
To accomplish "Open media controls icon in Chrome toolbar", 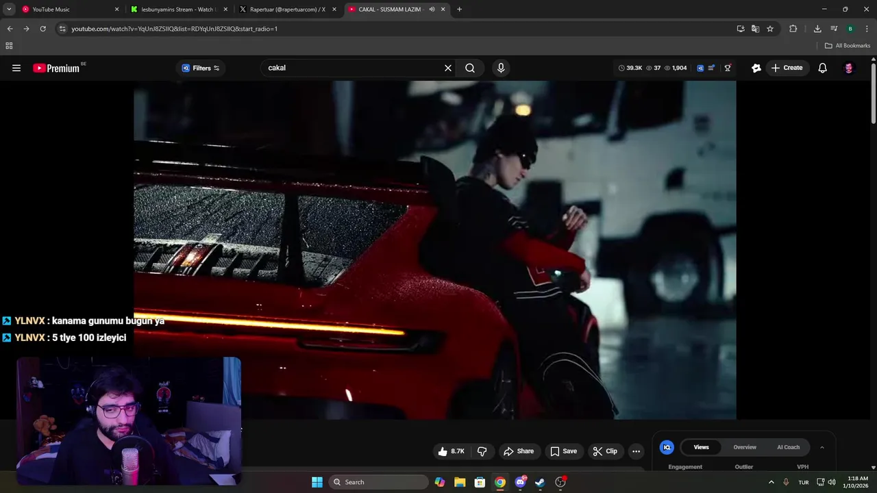I will (x=834, y=29).
